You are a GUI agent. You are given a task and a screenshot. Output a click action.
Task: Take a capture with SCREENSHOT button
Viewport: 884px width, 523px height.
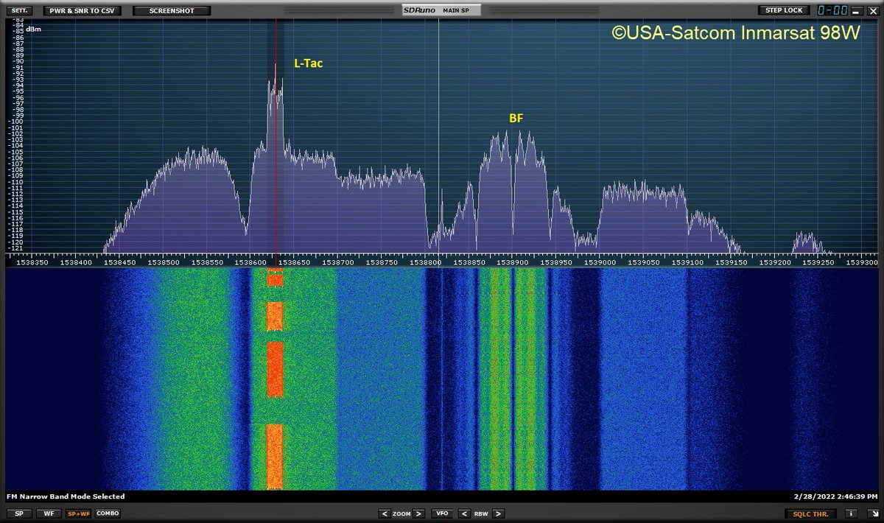171,11
